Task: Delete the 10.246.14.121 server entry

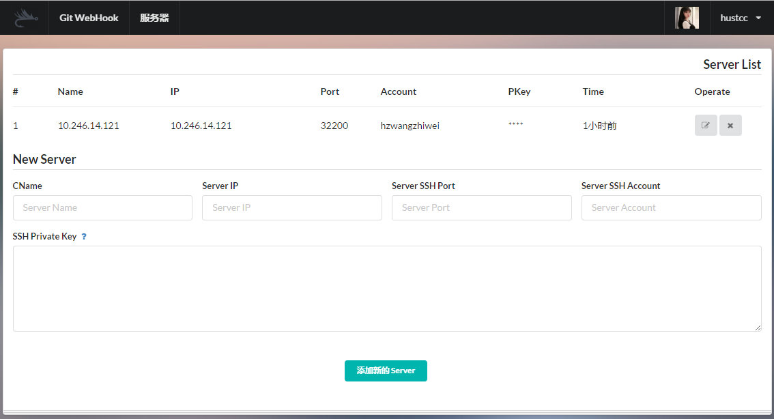Action: point(730,126)
